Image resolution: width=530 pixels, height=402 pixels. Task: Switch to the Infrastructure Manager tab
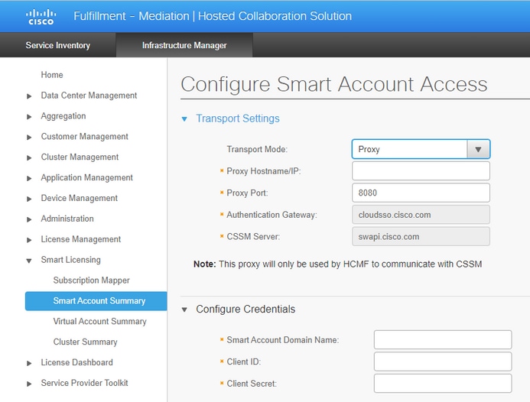point(184,45)
